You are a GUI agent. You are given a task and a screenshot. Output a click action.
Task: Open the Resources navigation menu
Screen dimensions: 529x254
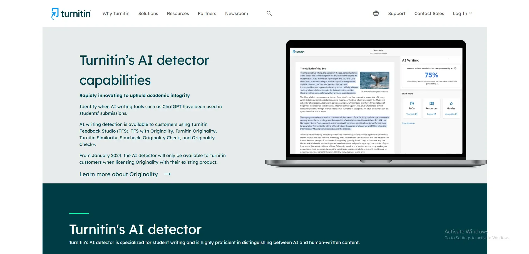[x=178, y=13]
